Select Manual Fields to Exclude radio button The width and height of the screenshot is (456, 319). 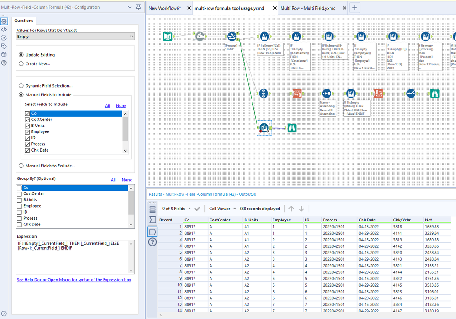point(21,166)
